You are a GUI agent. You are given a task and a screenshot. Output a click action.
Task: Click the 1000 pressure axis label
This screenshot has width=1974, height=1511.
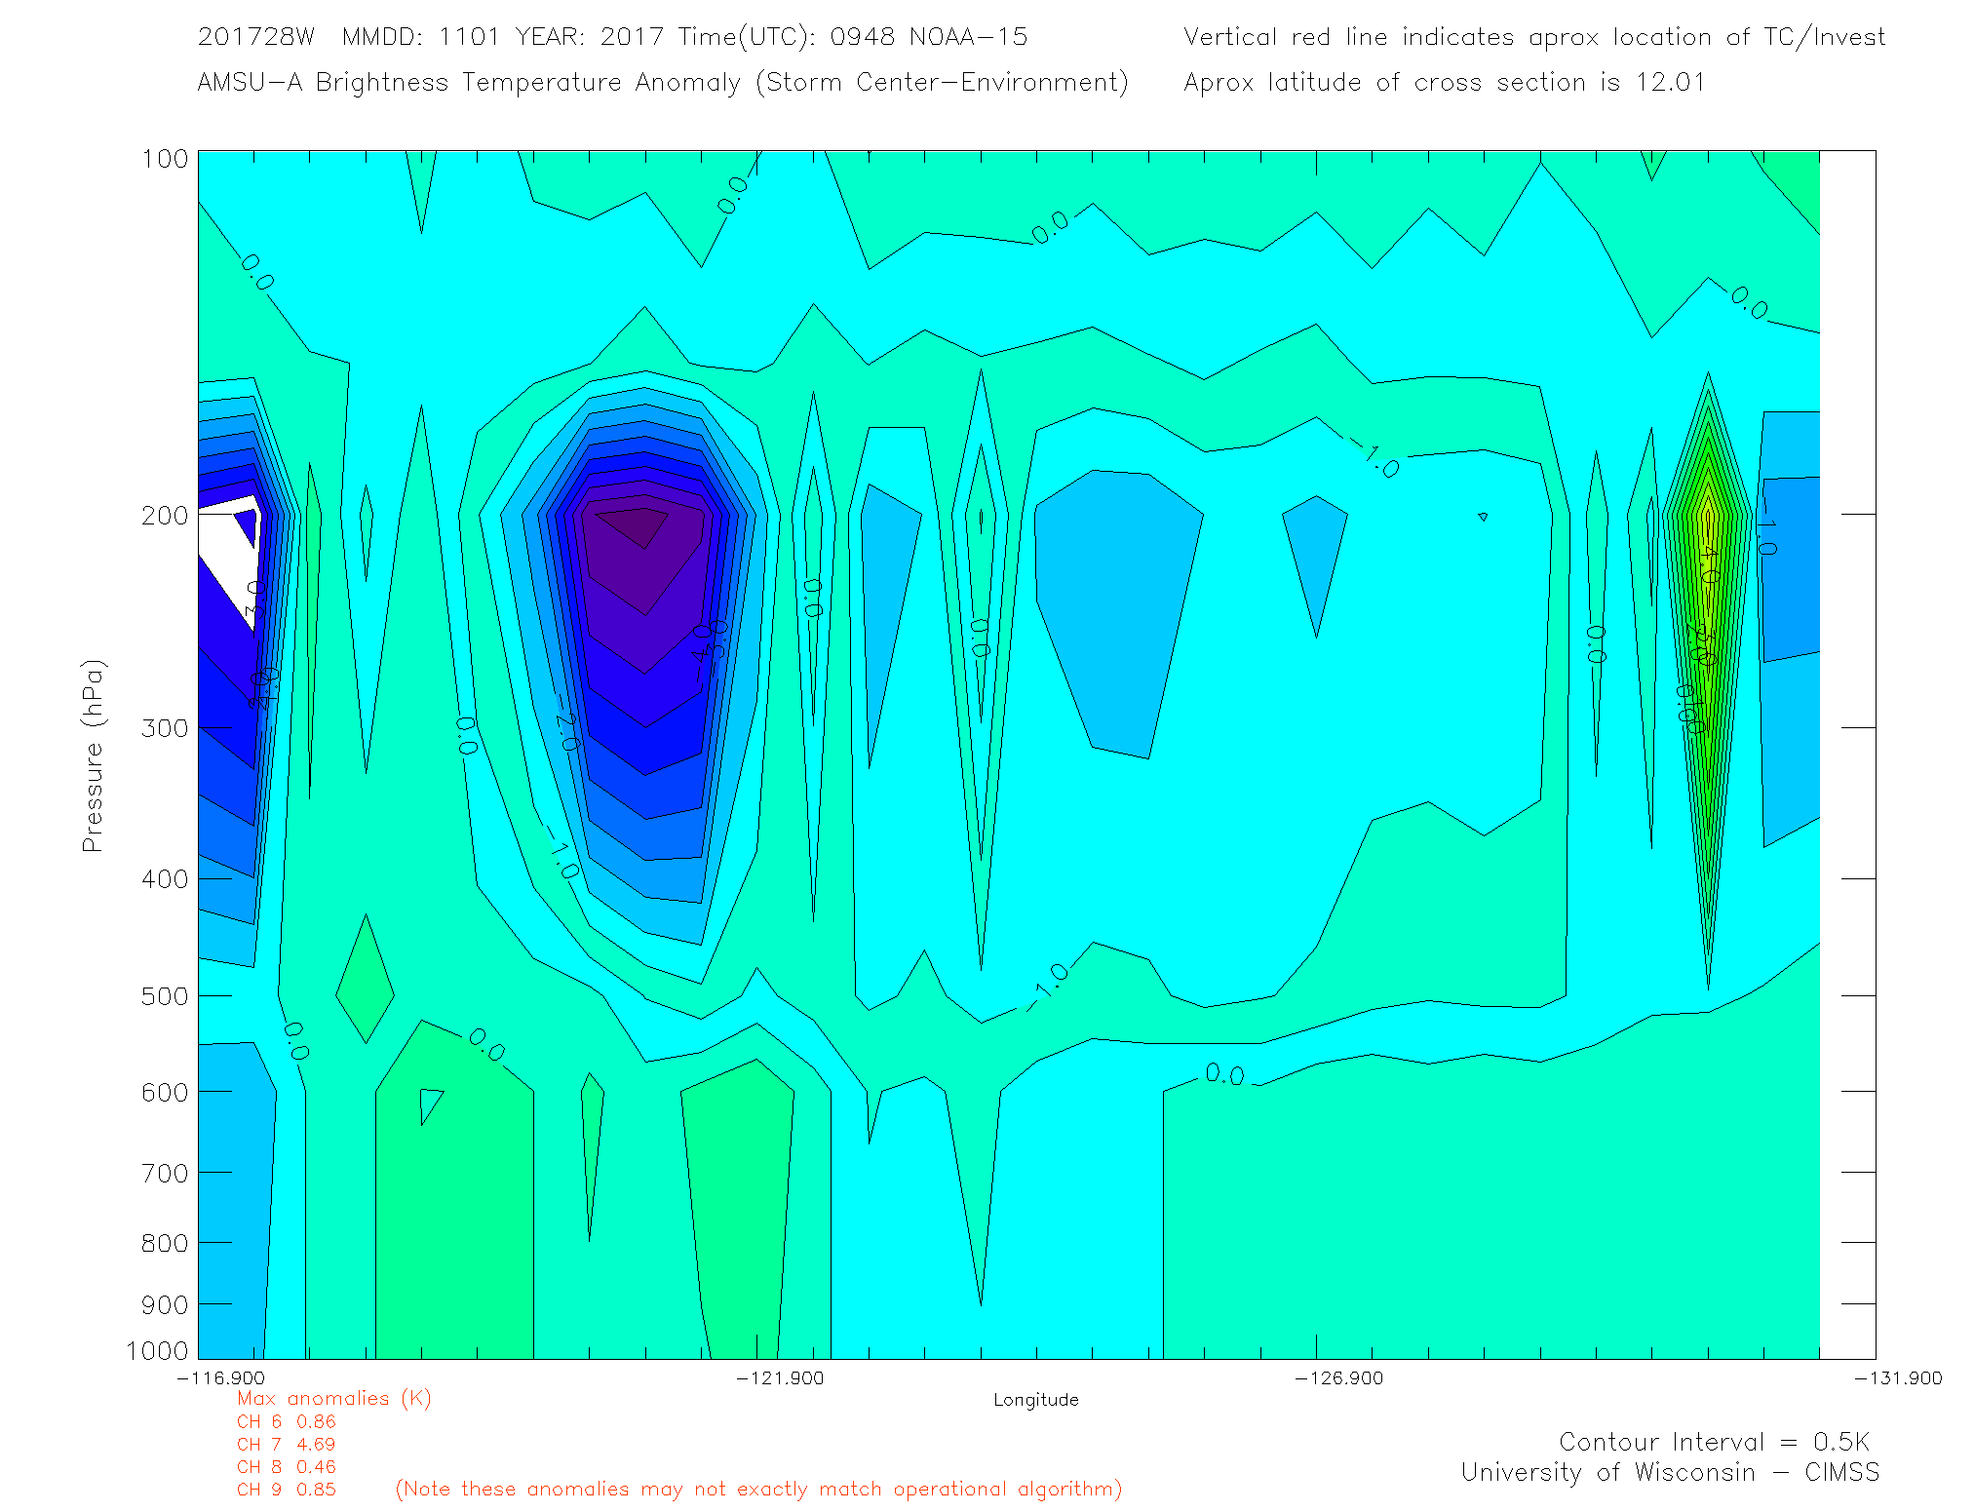(158, 1351)
